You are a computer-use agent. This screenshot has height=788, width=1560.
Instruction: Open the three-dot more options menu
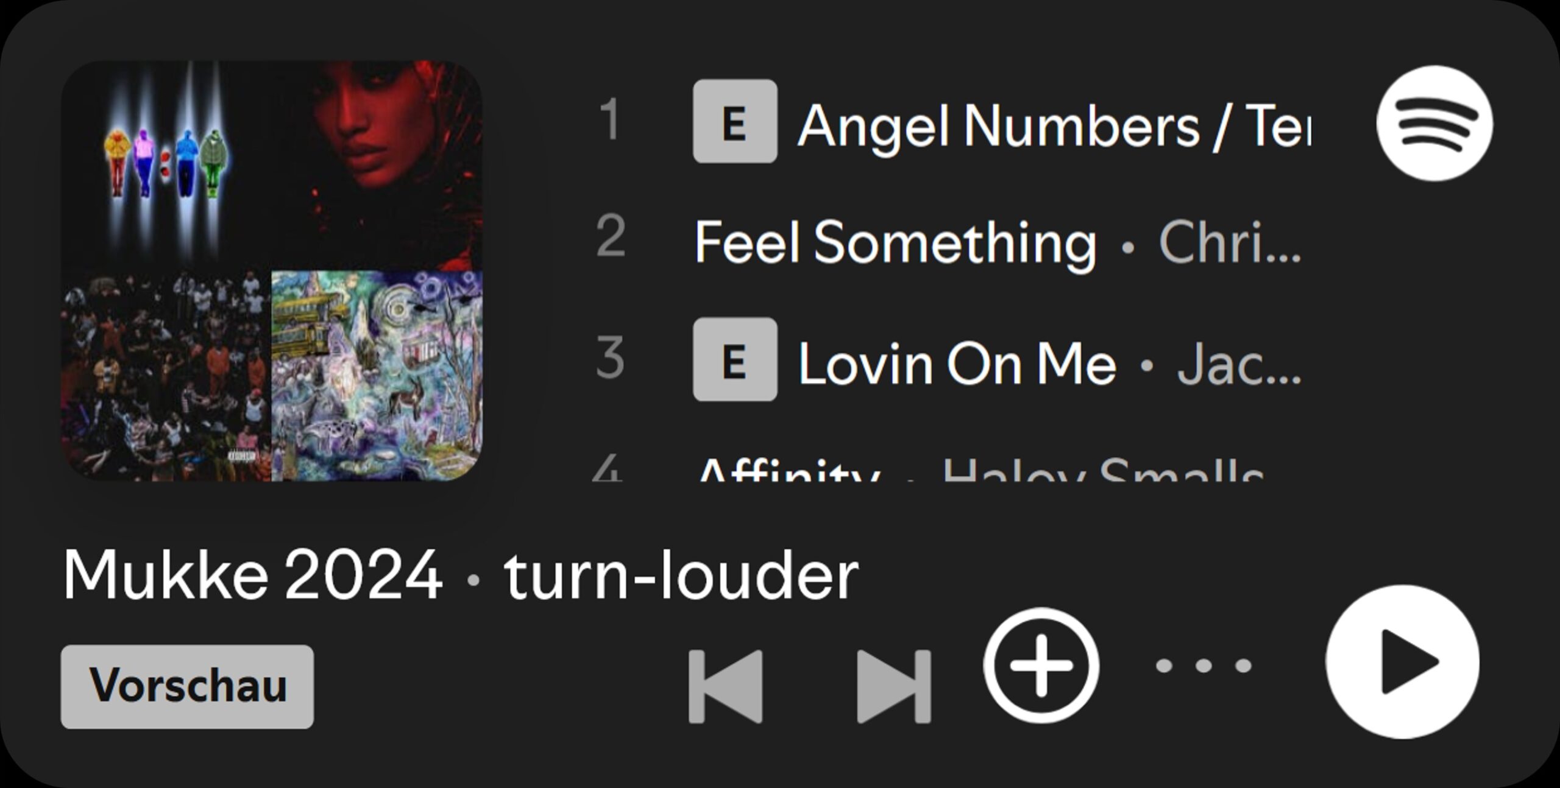(x=1204, y=665)
